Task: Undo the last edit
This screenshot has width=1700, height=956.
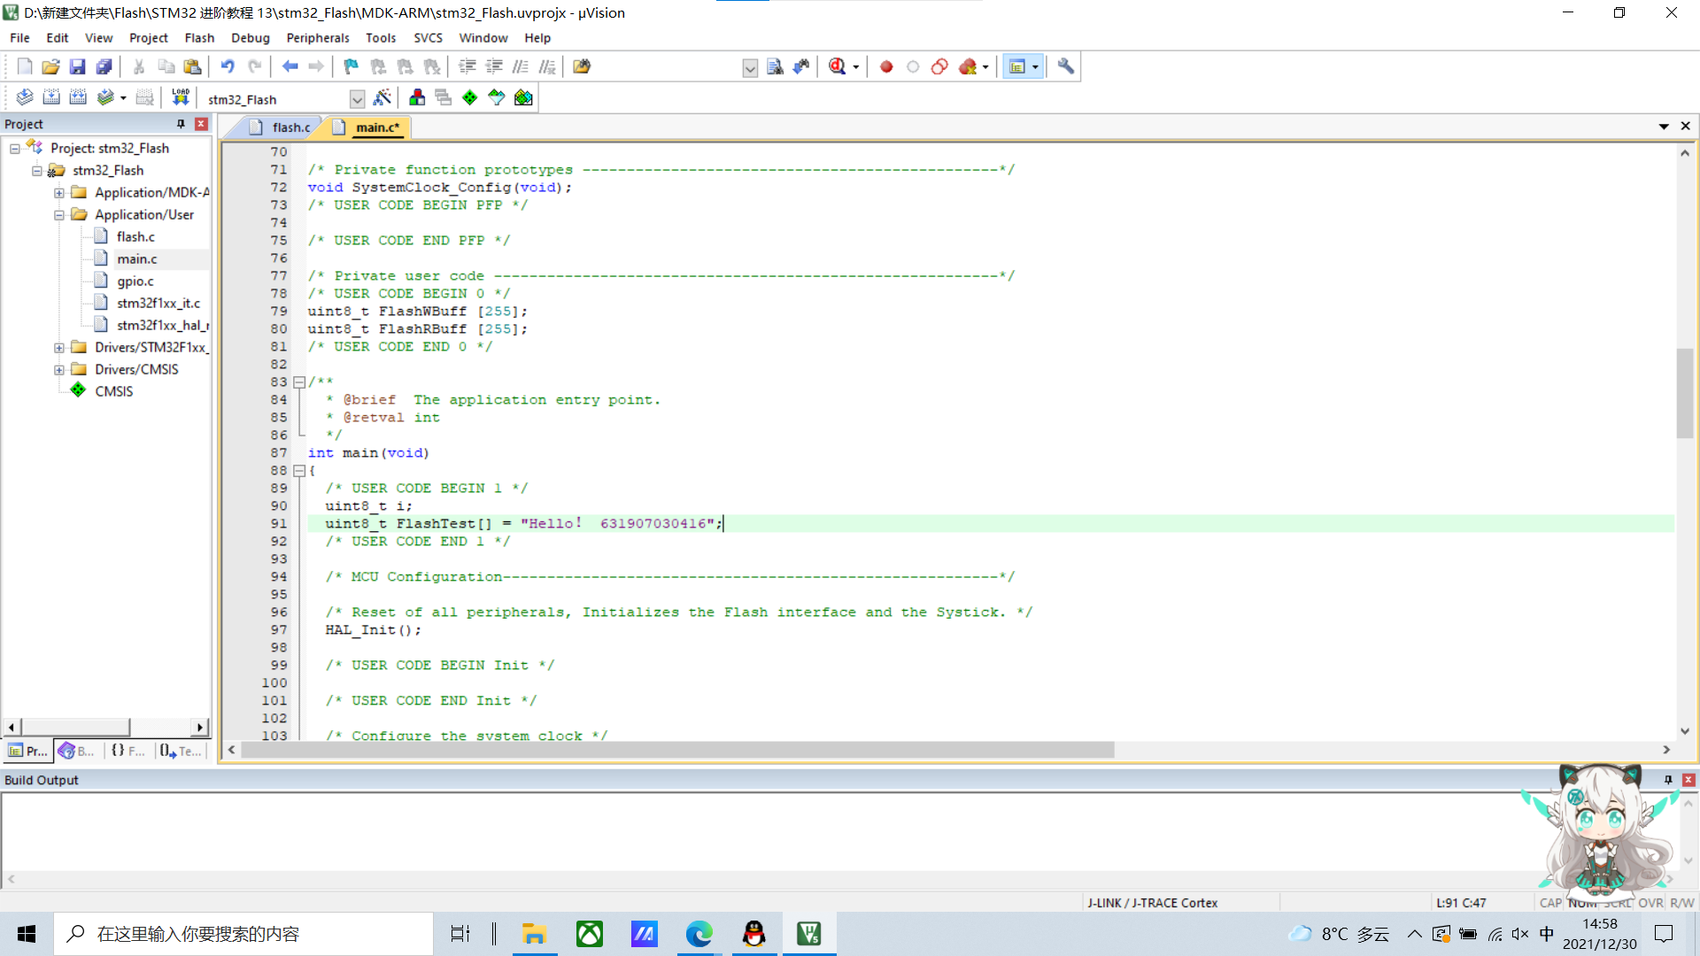Action: [228, 66]
